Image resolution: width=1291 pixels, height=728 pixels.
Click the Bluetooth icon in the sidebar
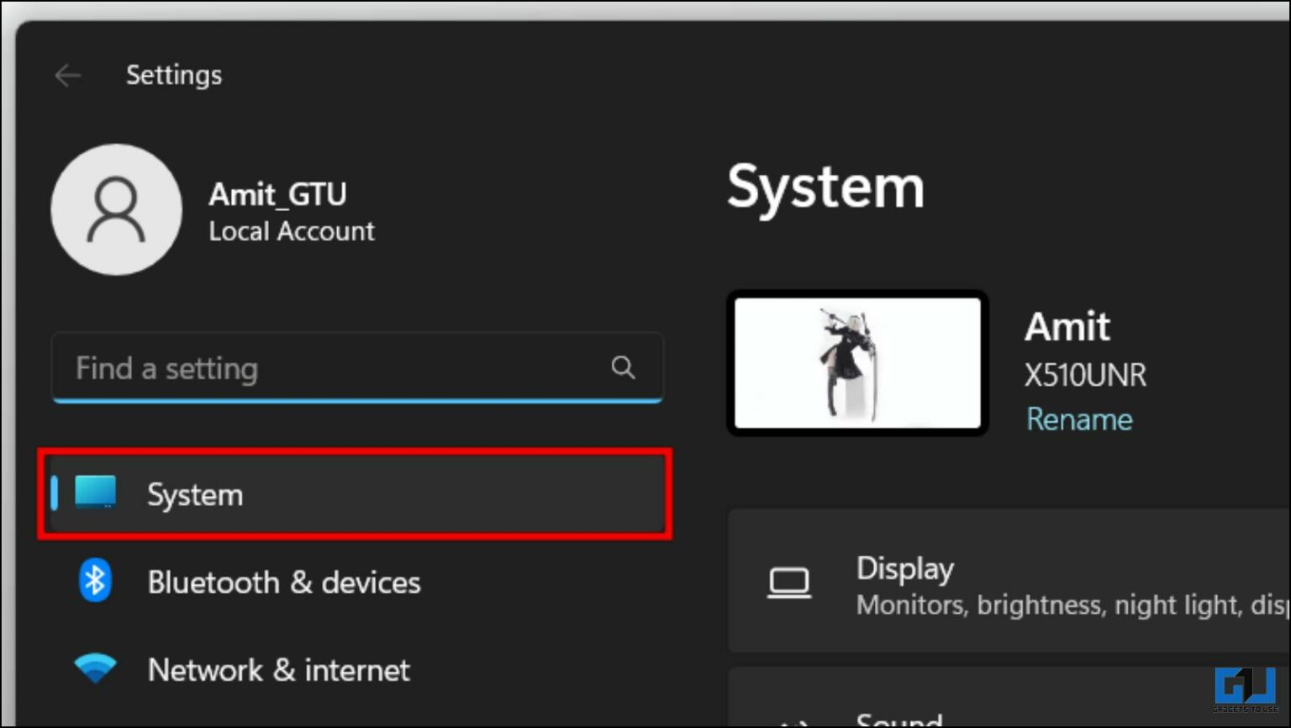click(95, 581)
